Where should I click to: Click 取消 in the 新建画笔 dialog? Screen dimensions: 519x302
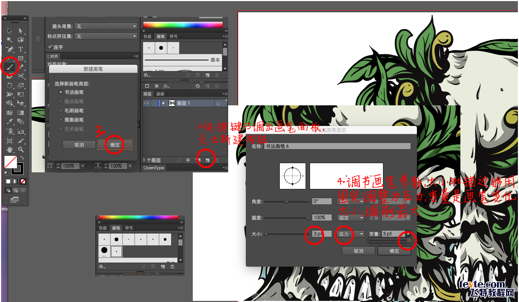point(79,145)
